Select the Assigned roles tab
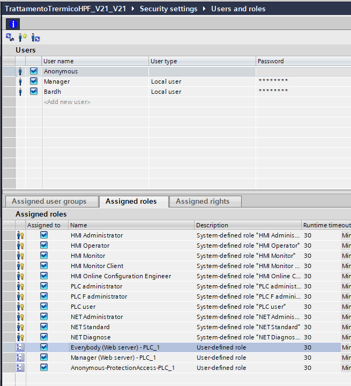The image size is (351, 386). click(x=134, y=202)
